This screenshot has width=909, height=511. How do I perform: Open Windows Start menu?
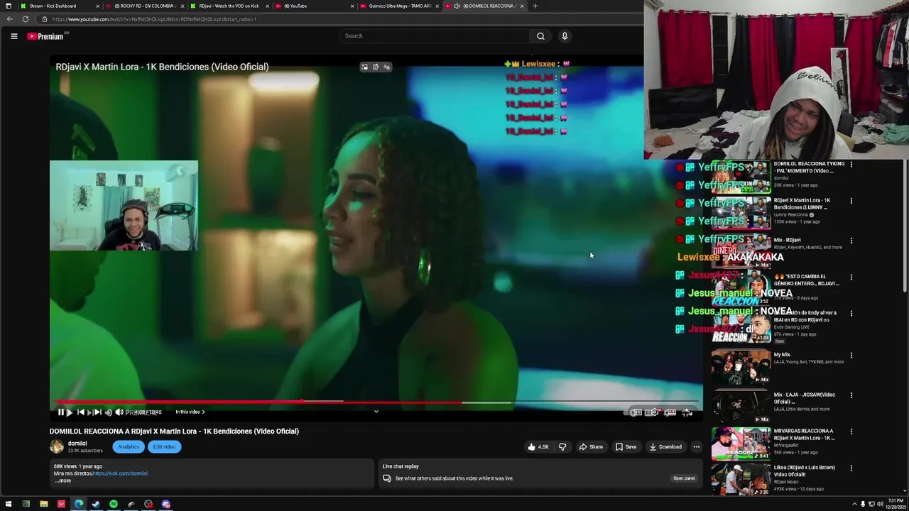coord(8,504)
